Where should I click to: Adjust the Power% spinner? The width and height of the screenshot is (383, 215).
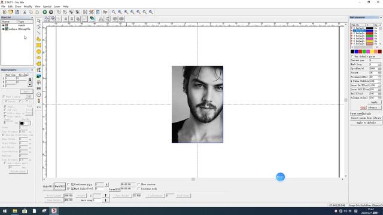(x=379, y=73)
